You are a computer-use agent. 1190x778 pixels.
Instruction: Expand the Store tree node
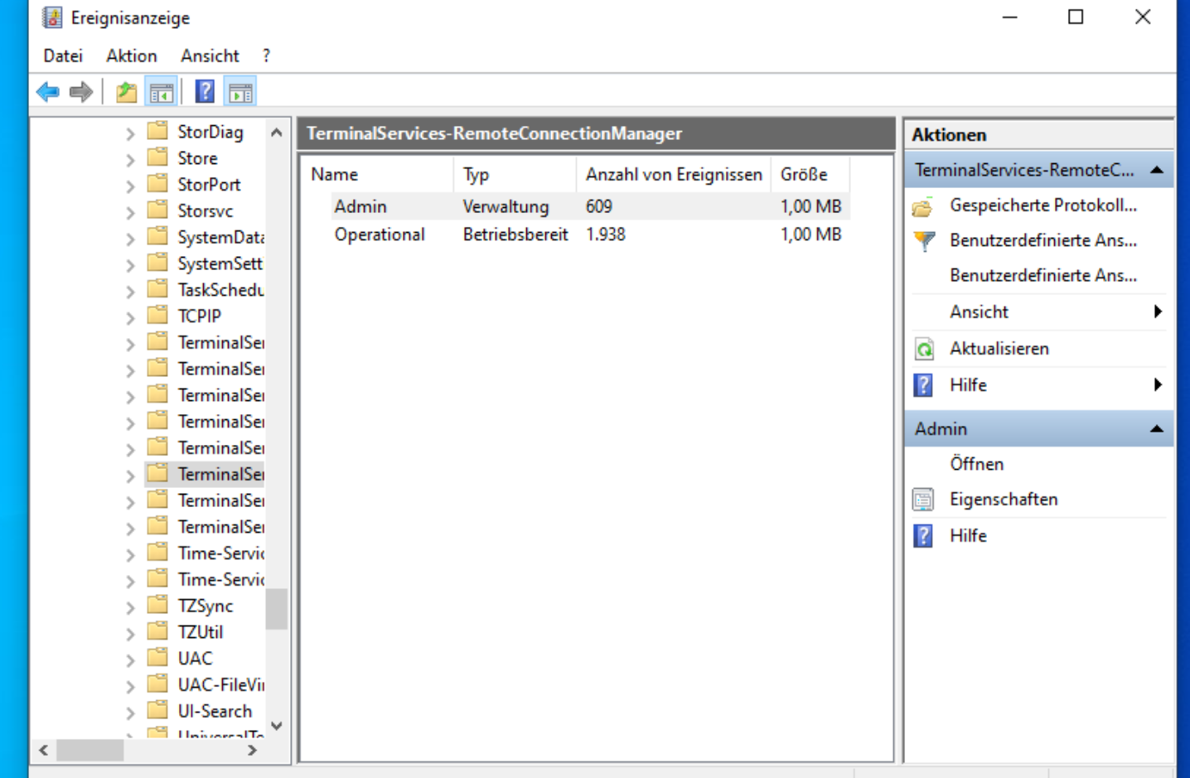(x=130, y=160)
